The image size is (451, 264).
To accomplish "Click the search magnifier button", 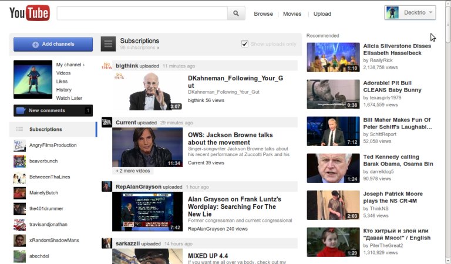I will click(x=236, y=13).
